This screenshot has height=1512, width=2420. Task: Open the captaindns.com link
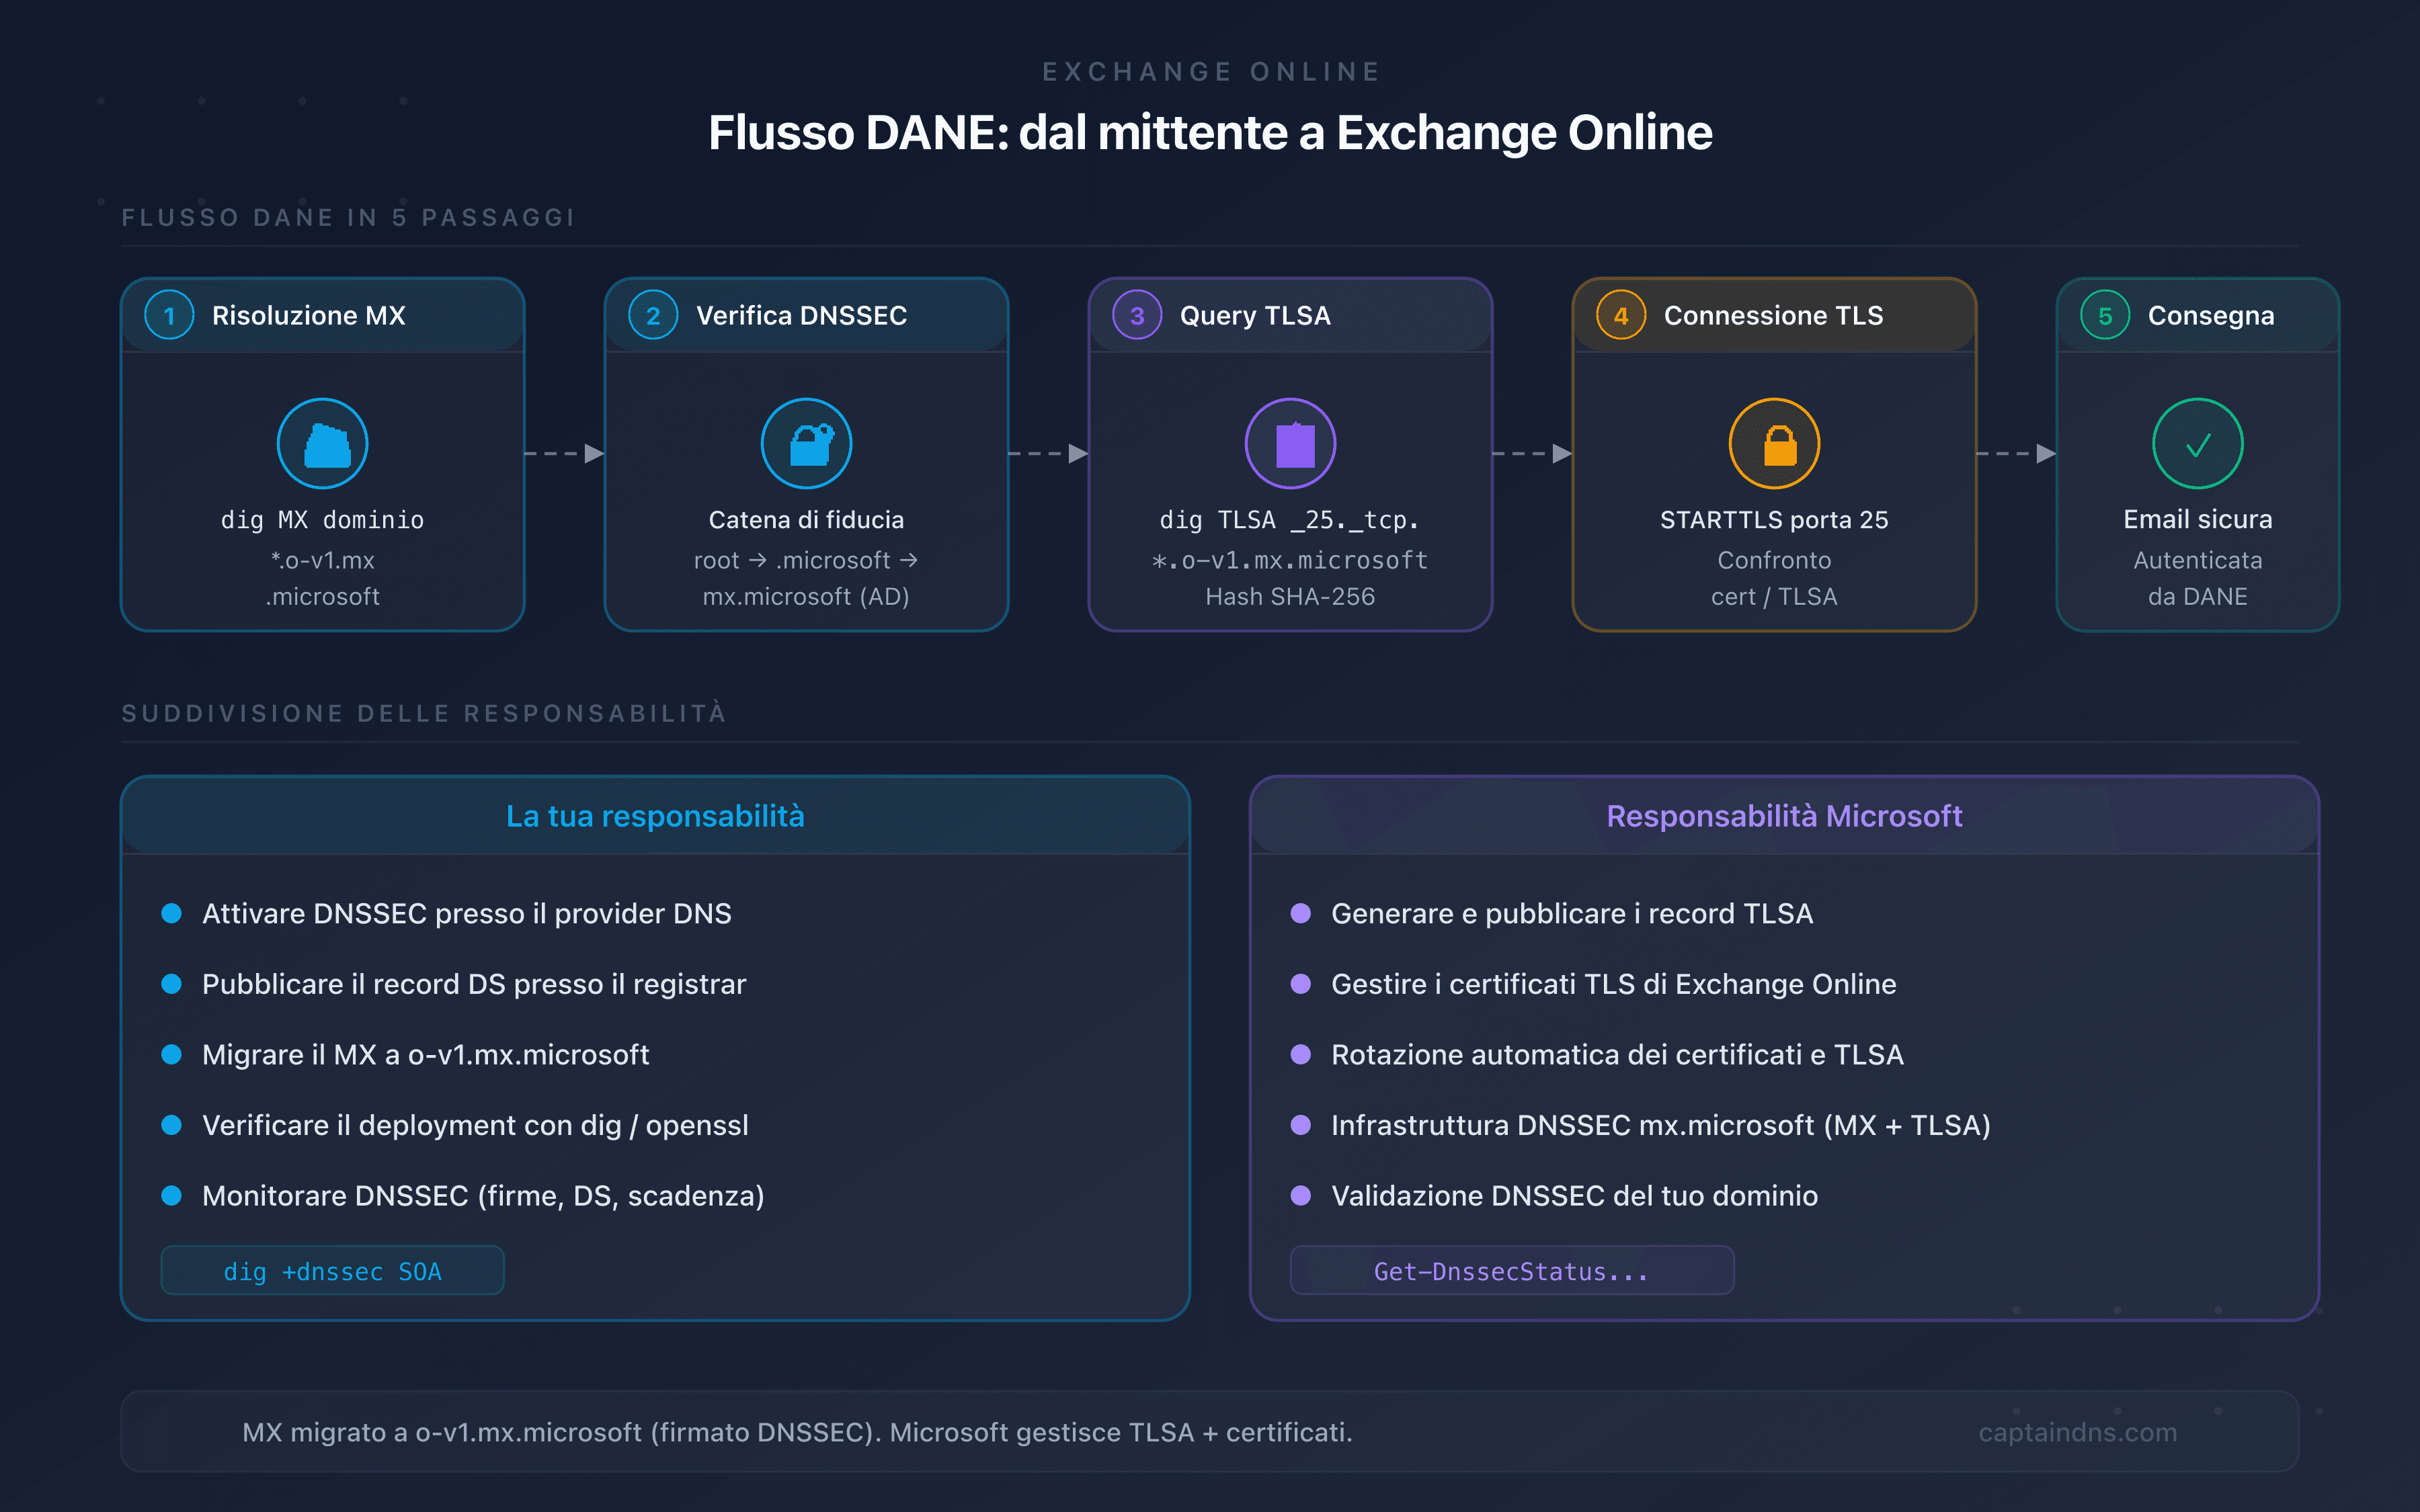click(2077, 1431)
